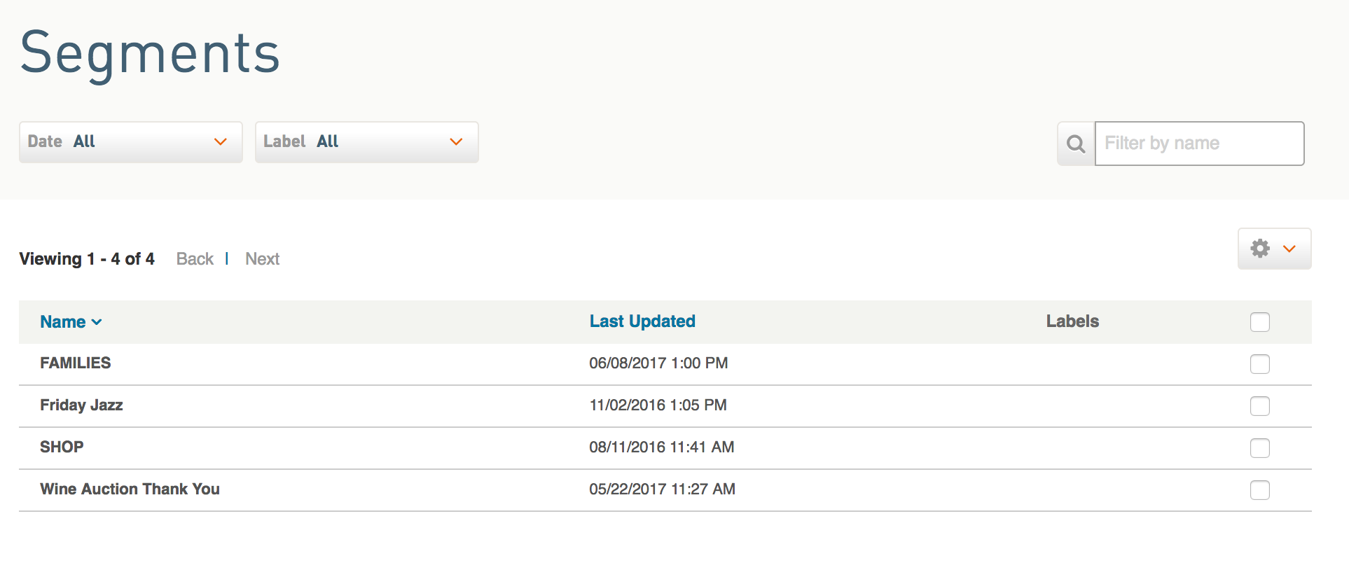
Task: Open the Wine Auction Thank You segment
Action: point(130,489)
